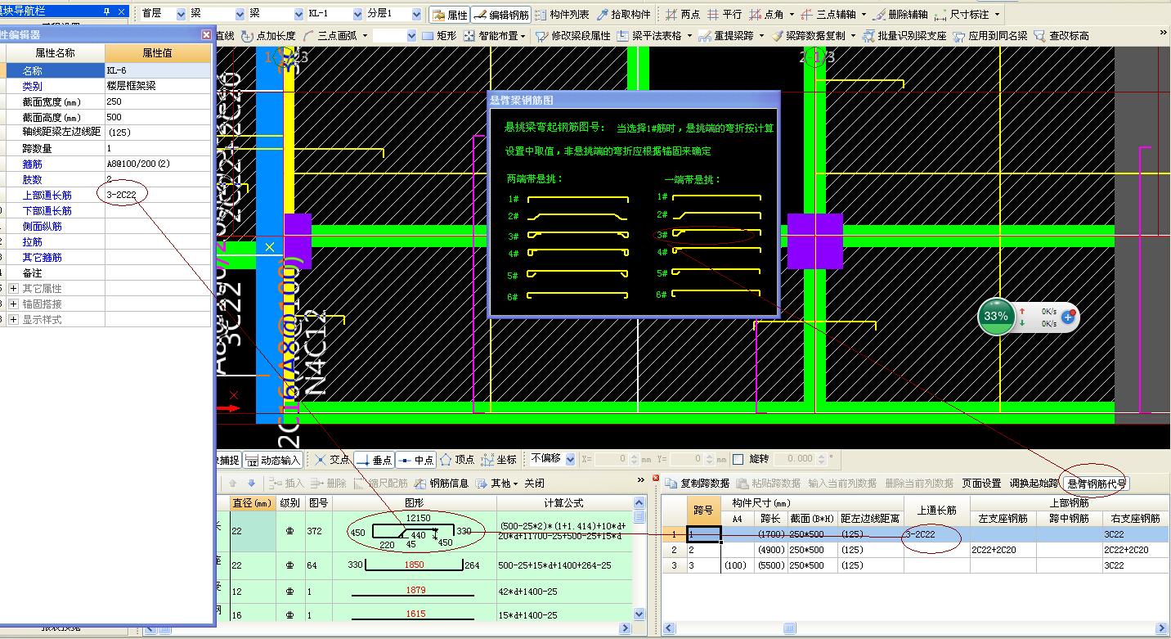
Task: Expand the toolbar overflow chevron at top right
Action: tap(1163, 34)
